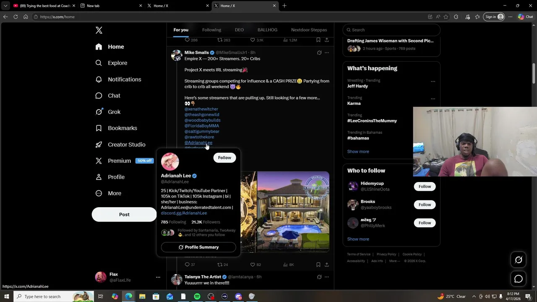Viewport: 537px width, 302px height.
Task: Open Bookmarks in the sidebar
Action: (x=116, y=128)
